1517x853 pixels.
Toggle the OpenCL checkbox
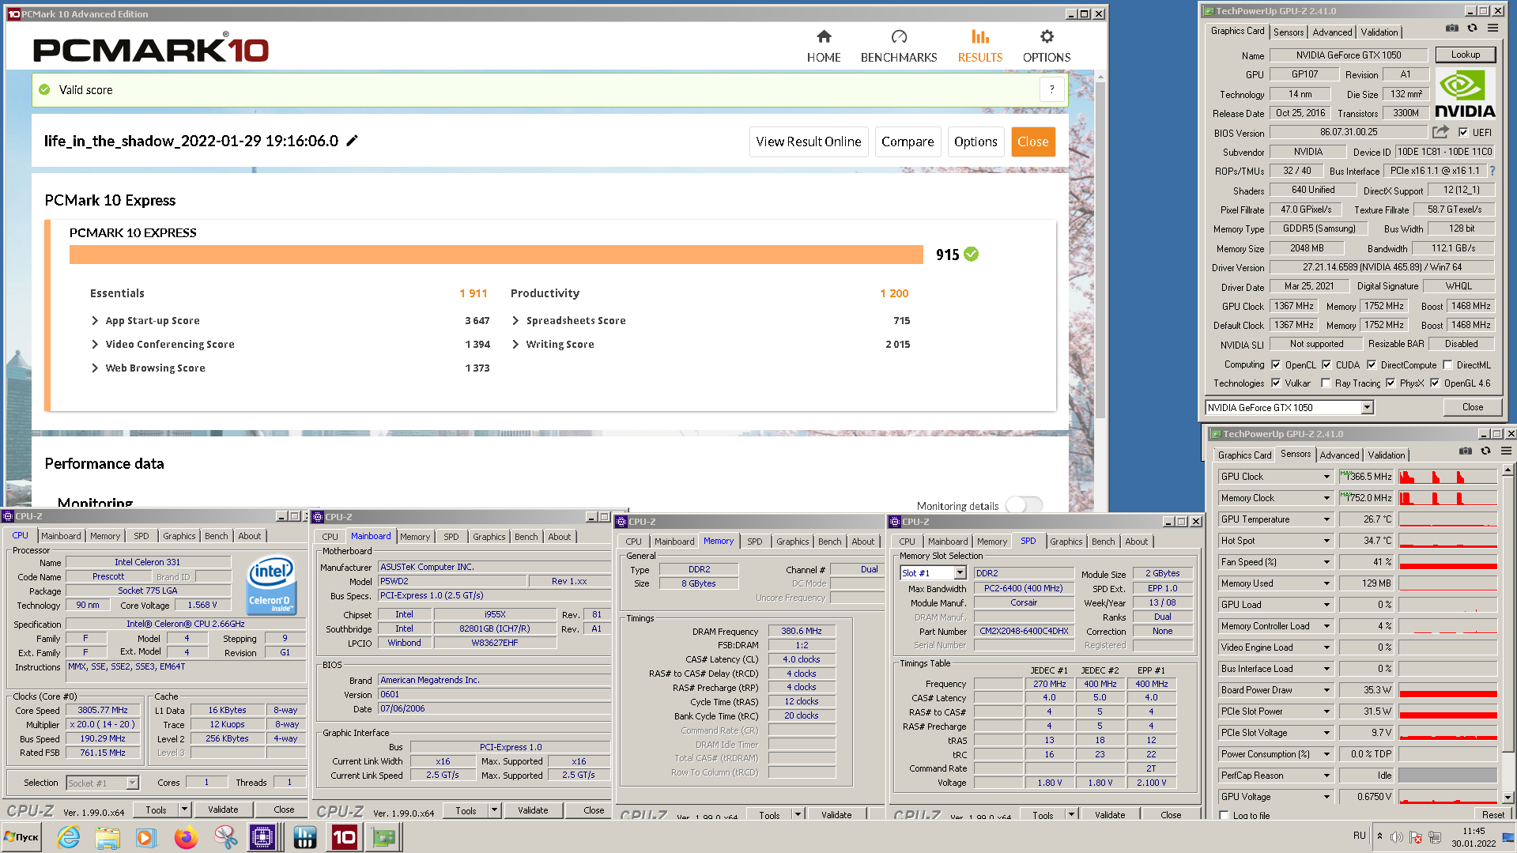(x=1276, y=365)
